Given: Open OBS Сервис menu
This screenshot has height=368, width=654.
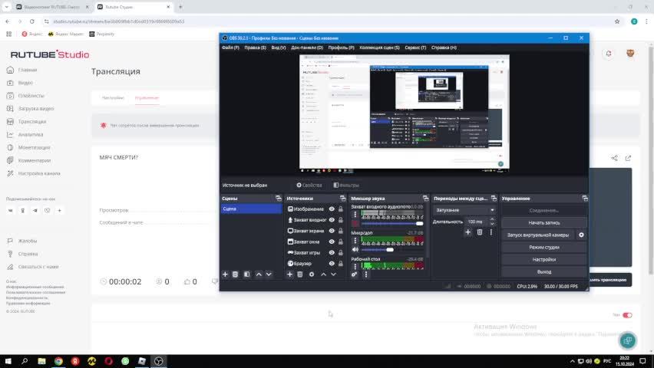Looking at the screenshot, I should (415, 48).
